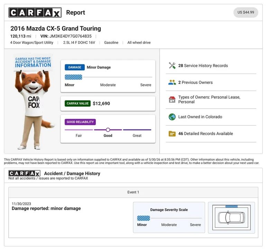Click the Severe label in Damage Severity Scale
The image size is (266, 249).
tap(195, 225)
